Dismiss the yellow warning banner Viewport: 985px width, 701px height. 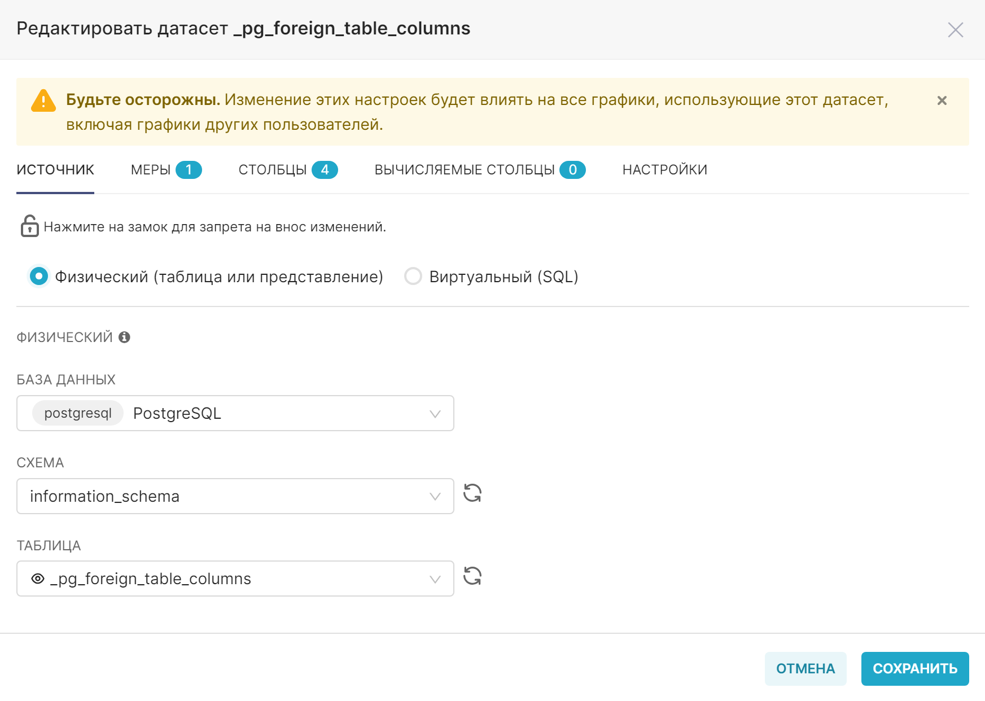(942, 100)
